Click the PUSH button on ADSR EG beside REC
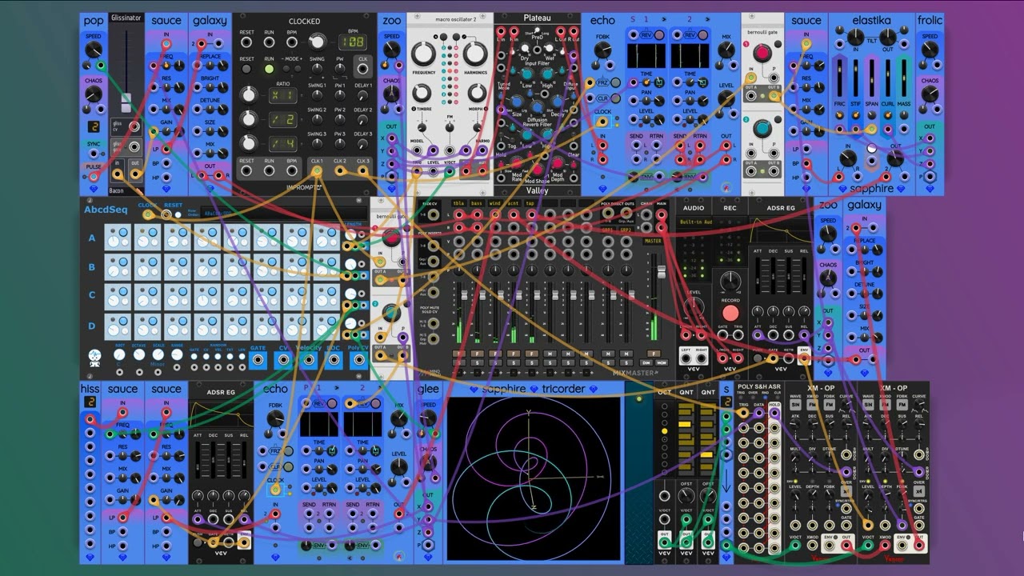The height and width of the screenshot is (576, 1024). tap(758, 359)
